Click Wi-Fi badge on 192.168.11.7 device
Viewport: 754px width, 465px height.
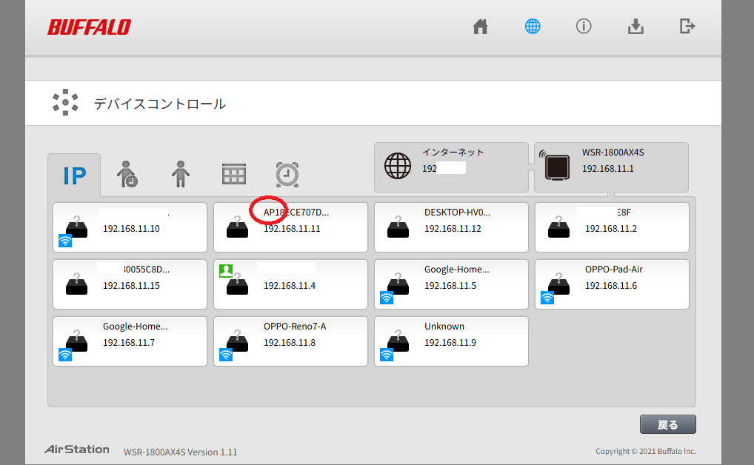point(65,355)
